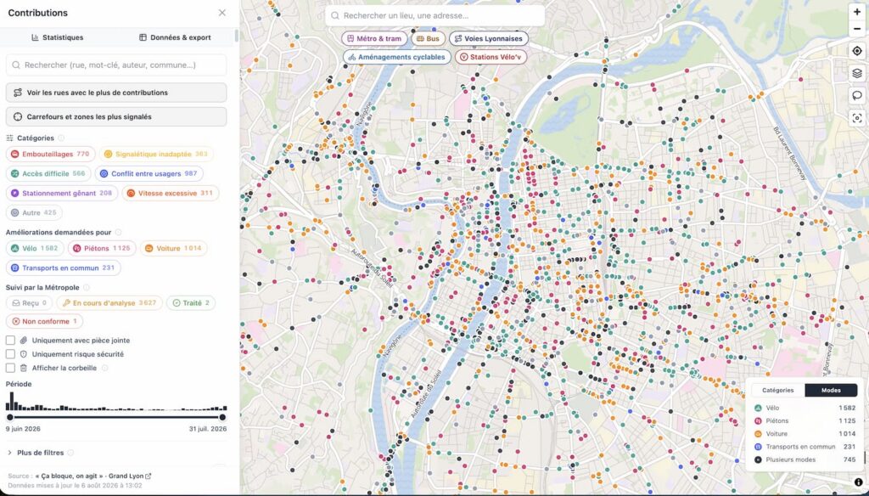Open the Données & export tab

click(175, 37)
